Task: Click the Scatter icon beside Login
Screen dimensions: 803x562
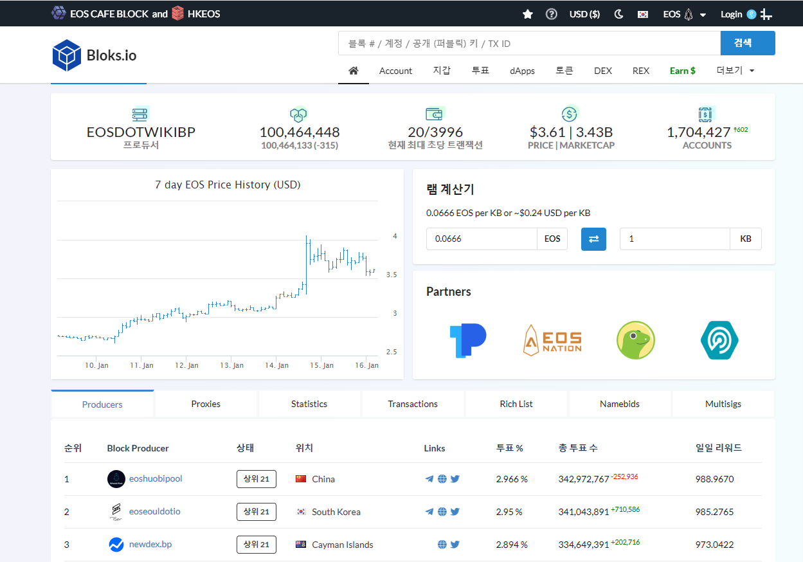Action: (752, 14)
